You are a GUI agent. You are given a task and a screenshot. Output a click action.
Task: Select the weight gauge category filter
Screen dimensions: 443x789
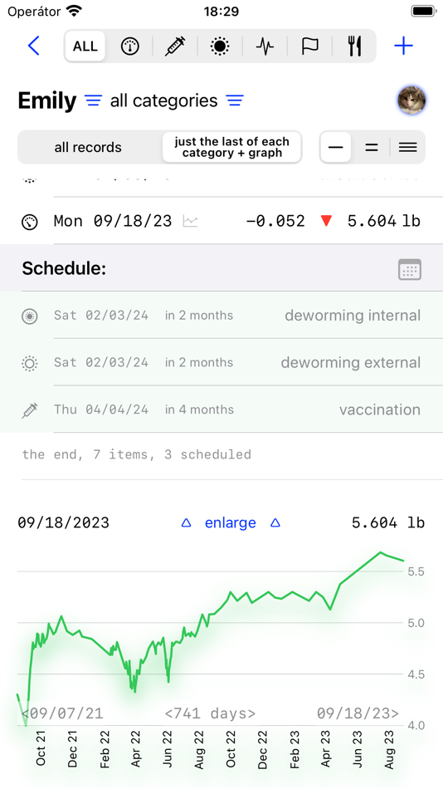pos(129,47)
